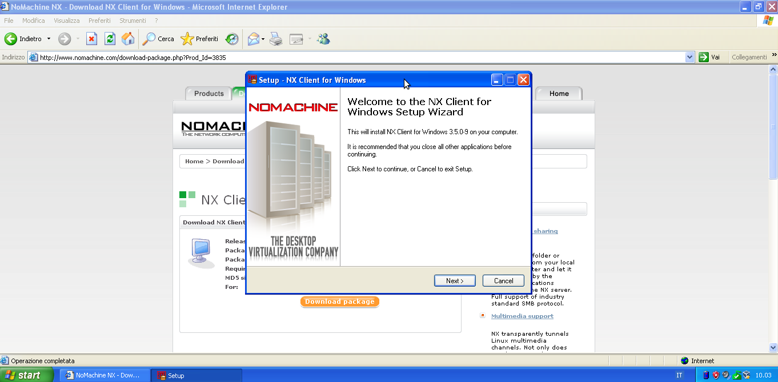Go to the Home page icon
Image resolution: width=778 pixels, height=382 pixels.
129,39
